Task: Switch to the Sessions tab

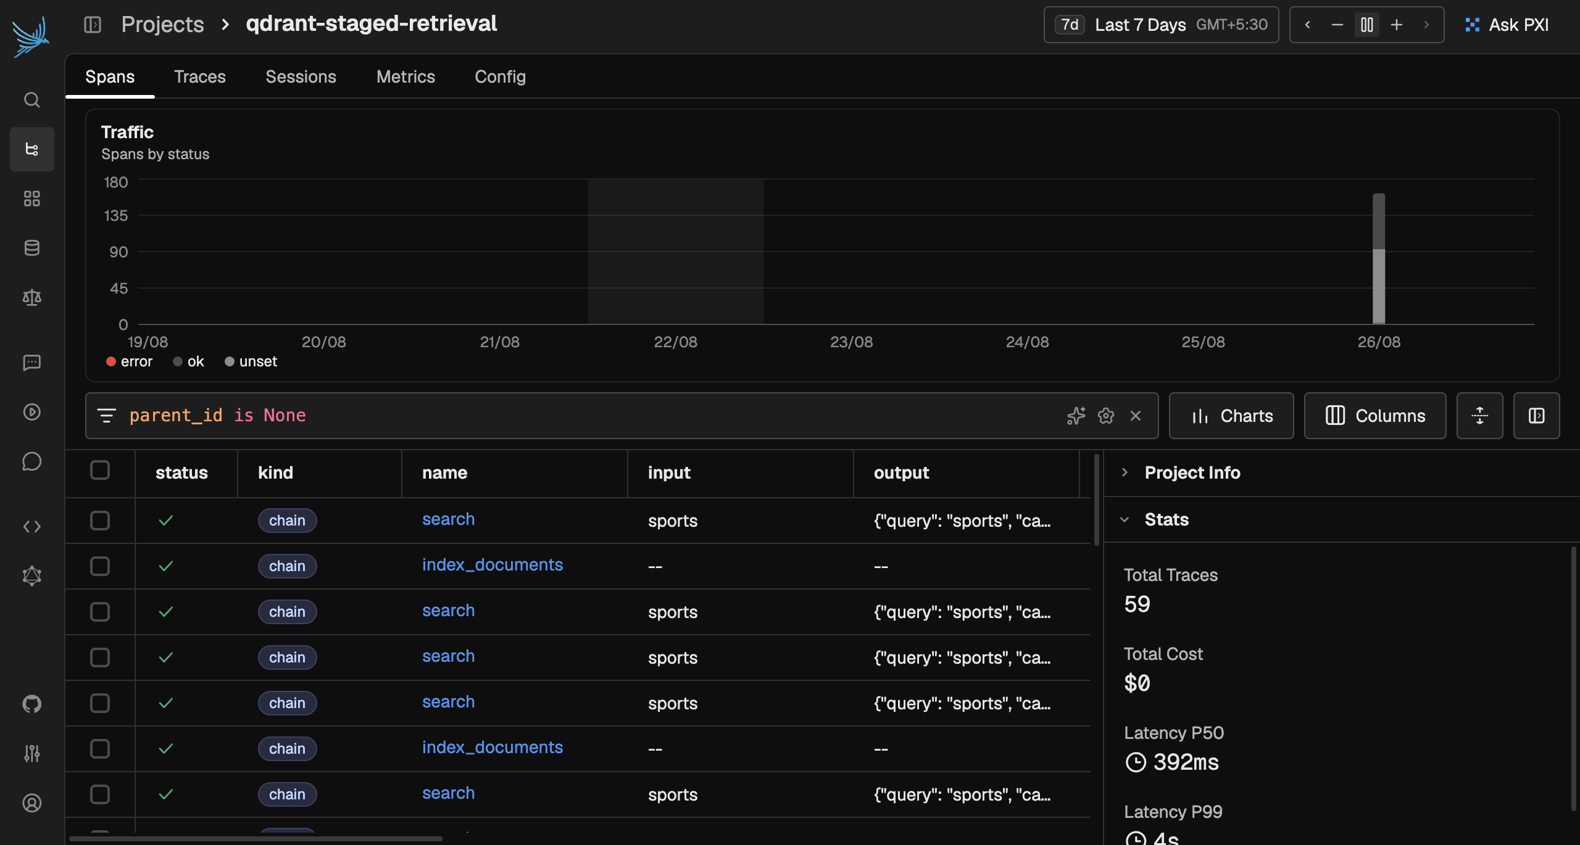Action: click(x=301, y=76)
